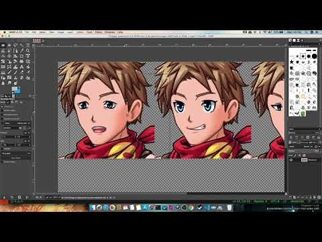Open Chrome from the Dock
The height and width of the screenshot is (242, 322).
click(x=191, y=208)
